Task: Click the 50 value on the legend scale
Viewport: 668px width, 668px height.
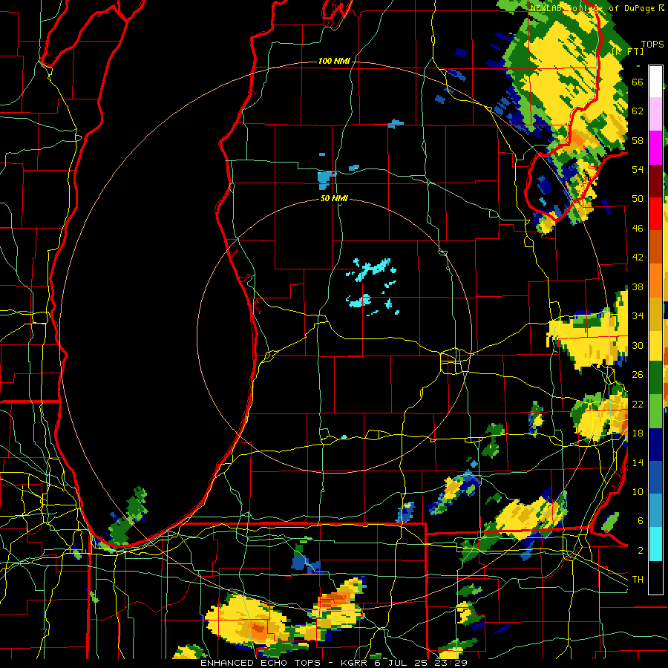Action: 638,199
